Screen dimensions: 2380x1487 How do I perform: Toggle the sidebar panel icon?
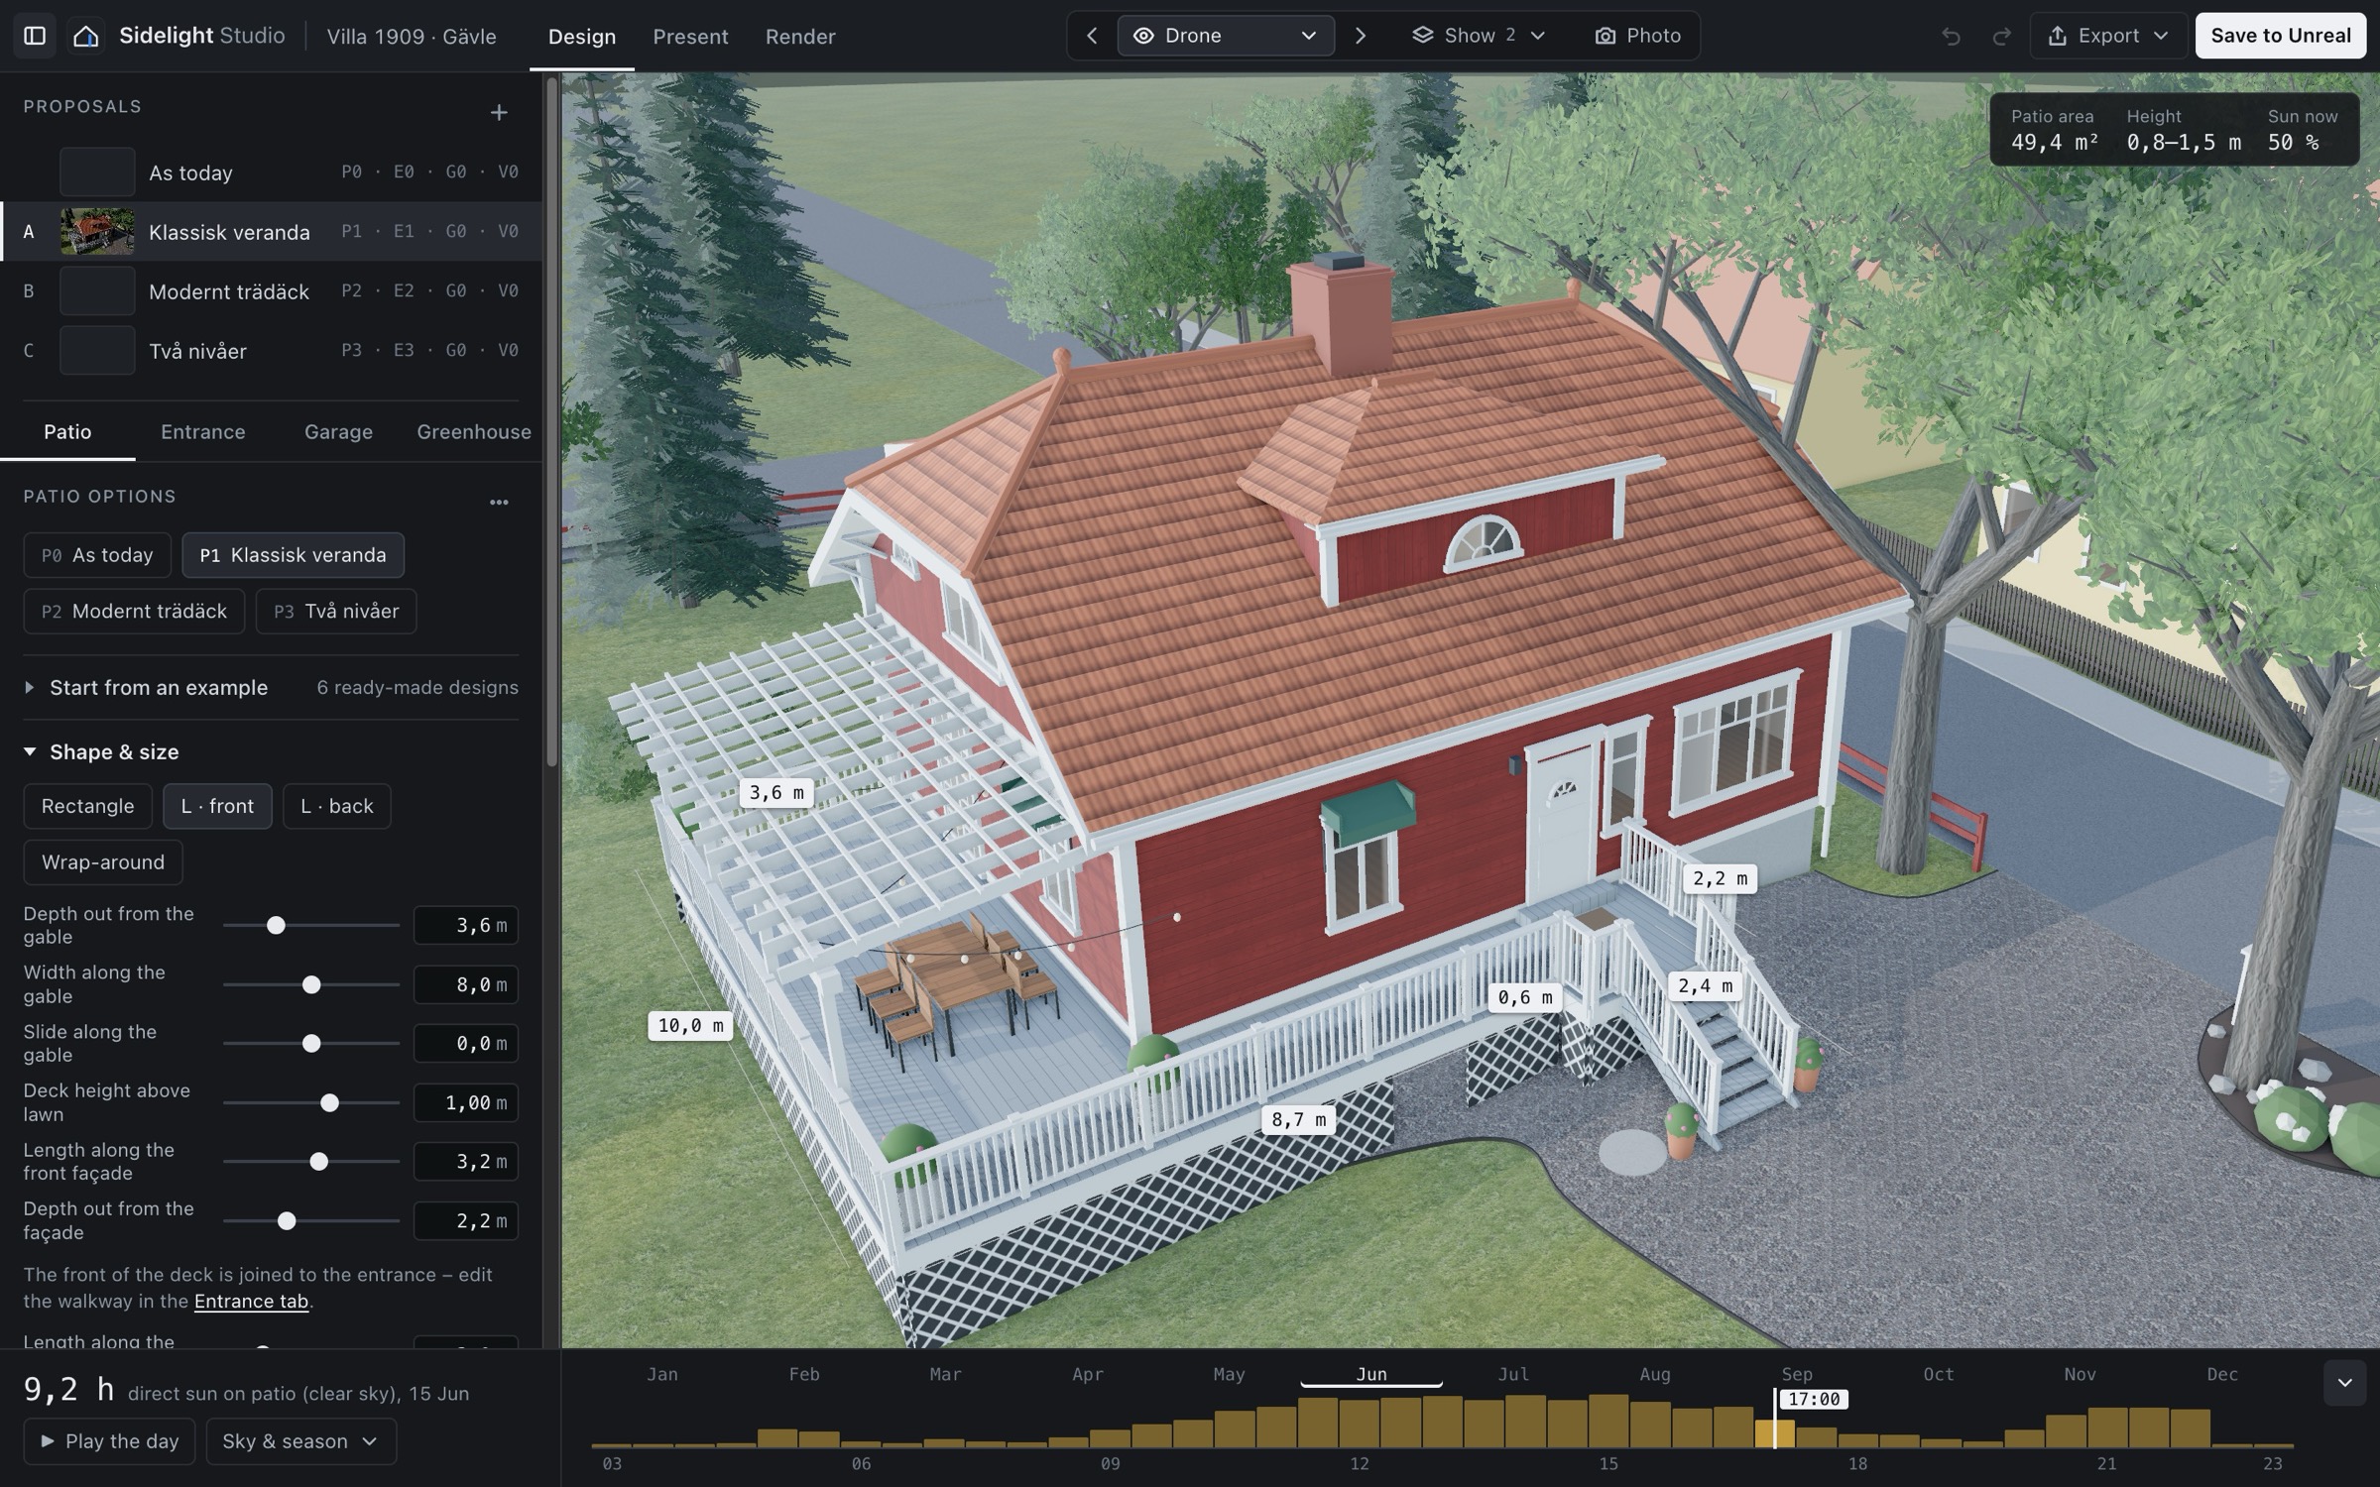click(35, 36)
